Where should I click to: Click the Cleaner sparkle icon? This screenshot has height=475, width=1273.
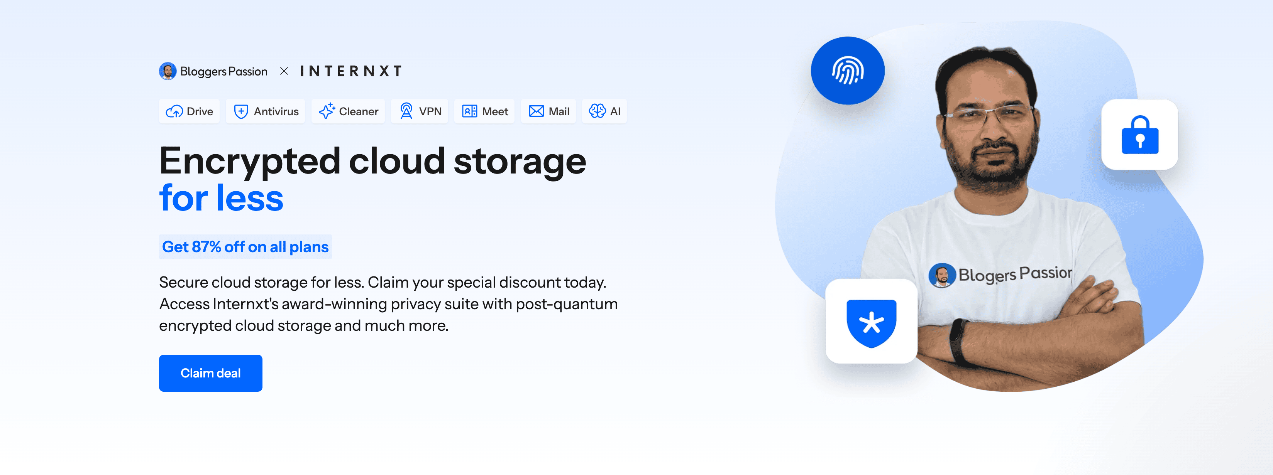coord(327,111)
